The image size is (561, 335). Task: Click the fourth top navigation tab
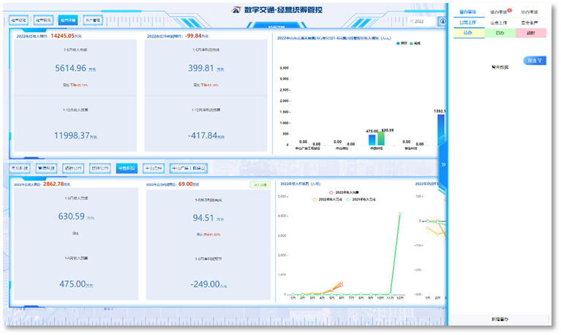click(x=93, y=20)
